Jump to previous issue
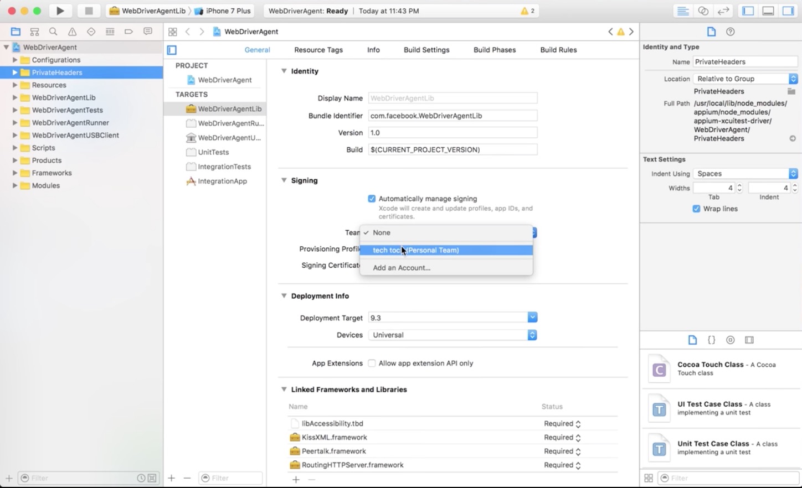Image resolution: width=802 pixels, height=488 pixels. (610, 32)
